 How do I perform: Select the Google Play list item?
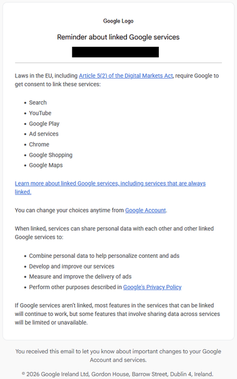click(44, 124)
